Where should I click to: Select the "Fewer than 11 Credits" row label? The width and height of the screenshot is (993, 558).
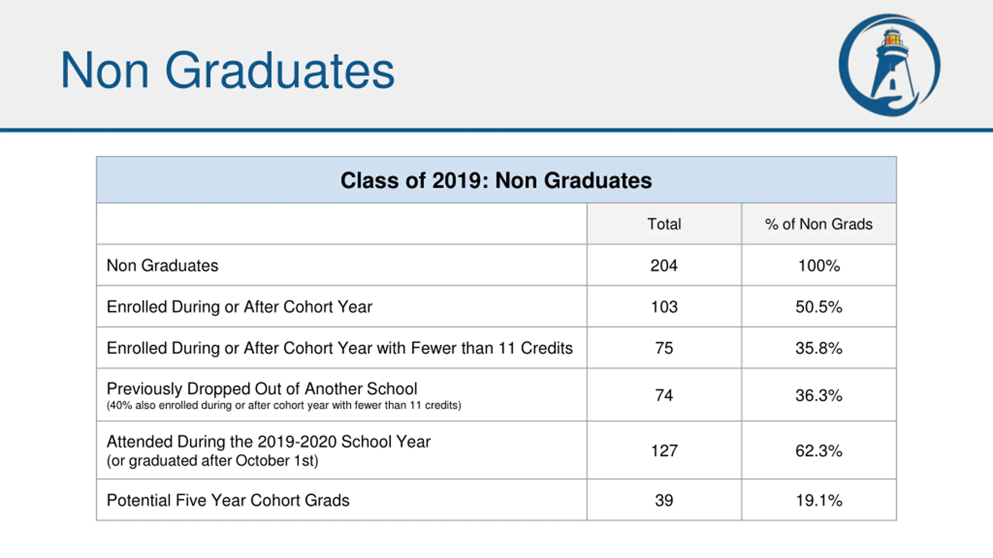click(x=339, y=348)
